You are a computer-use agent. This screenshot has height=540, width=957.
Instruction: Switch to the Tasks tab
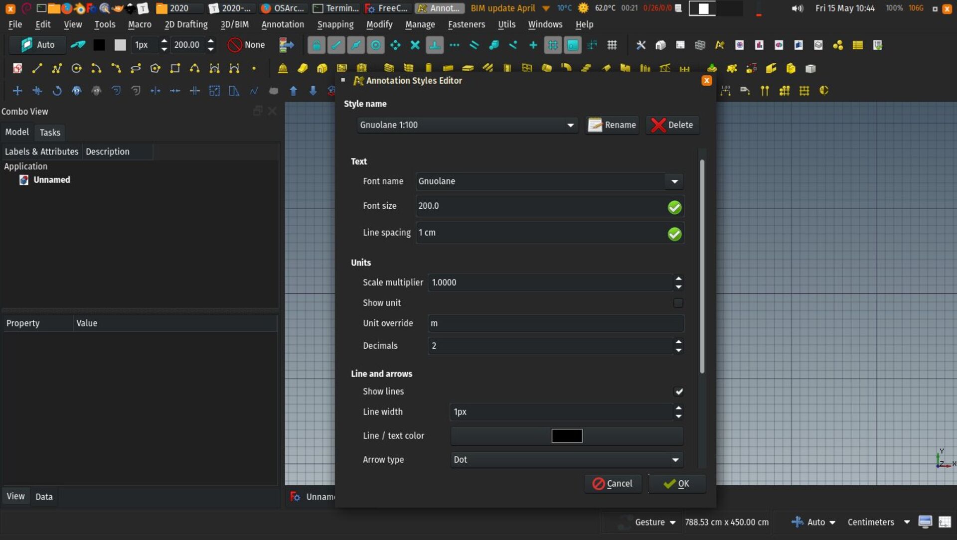[x=50, y=133]
